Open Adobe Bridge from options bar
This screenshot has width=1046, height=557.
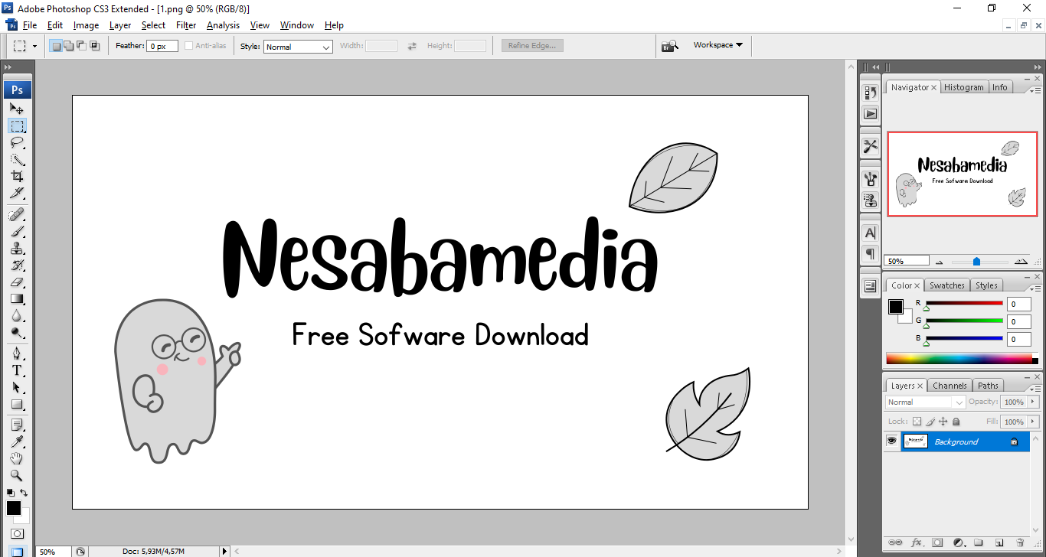[670, 46]
